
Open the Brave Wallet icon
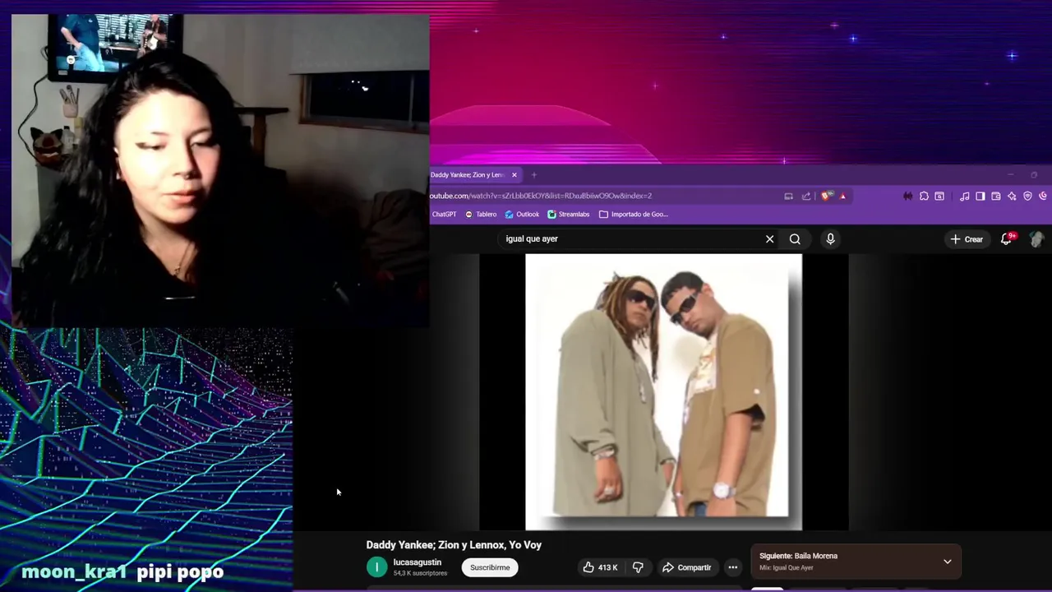[x=996, y=196]
